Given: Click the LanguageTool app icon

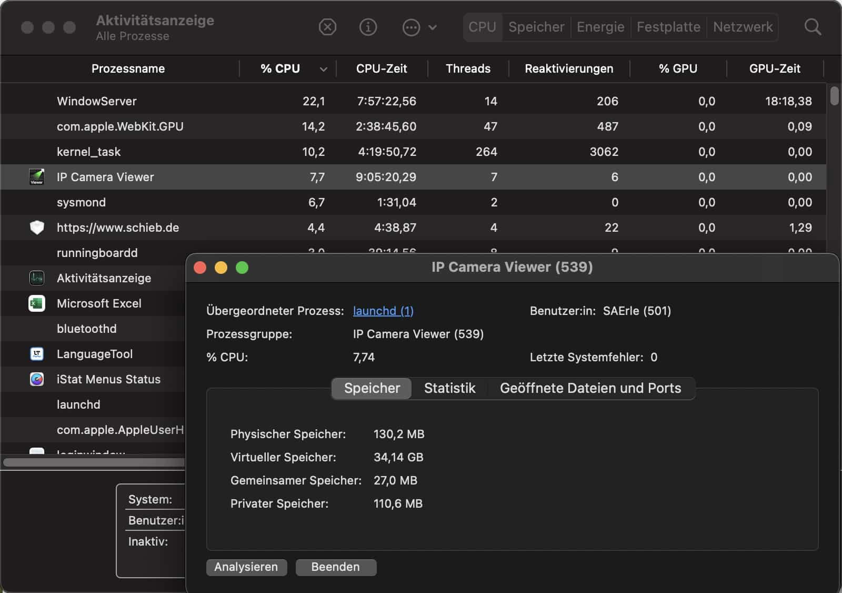Looking at the screenshot, I should 37,354.
